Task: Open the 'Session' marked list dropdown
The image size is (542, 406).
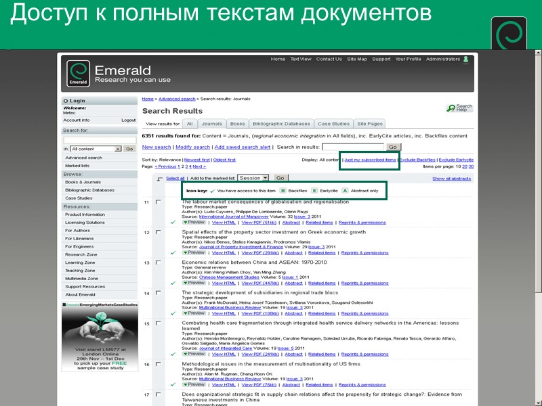Action: point(253,177)
